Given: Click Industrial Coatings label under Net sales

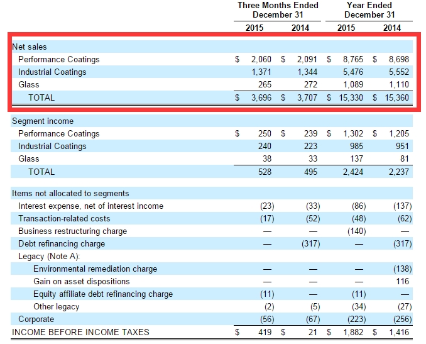Looking at the screenshot, I should 52,72.
